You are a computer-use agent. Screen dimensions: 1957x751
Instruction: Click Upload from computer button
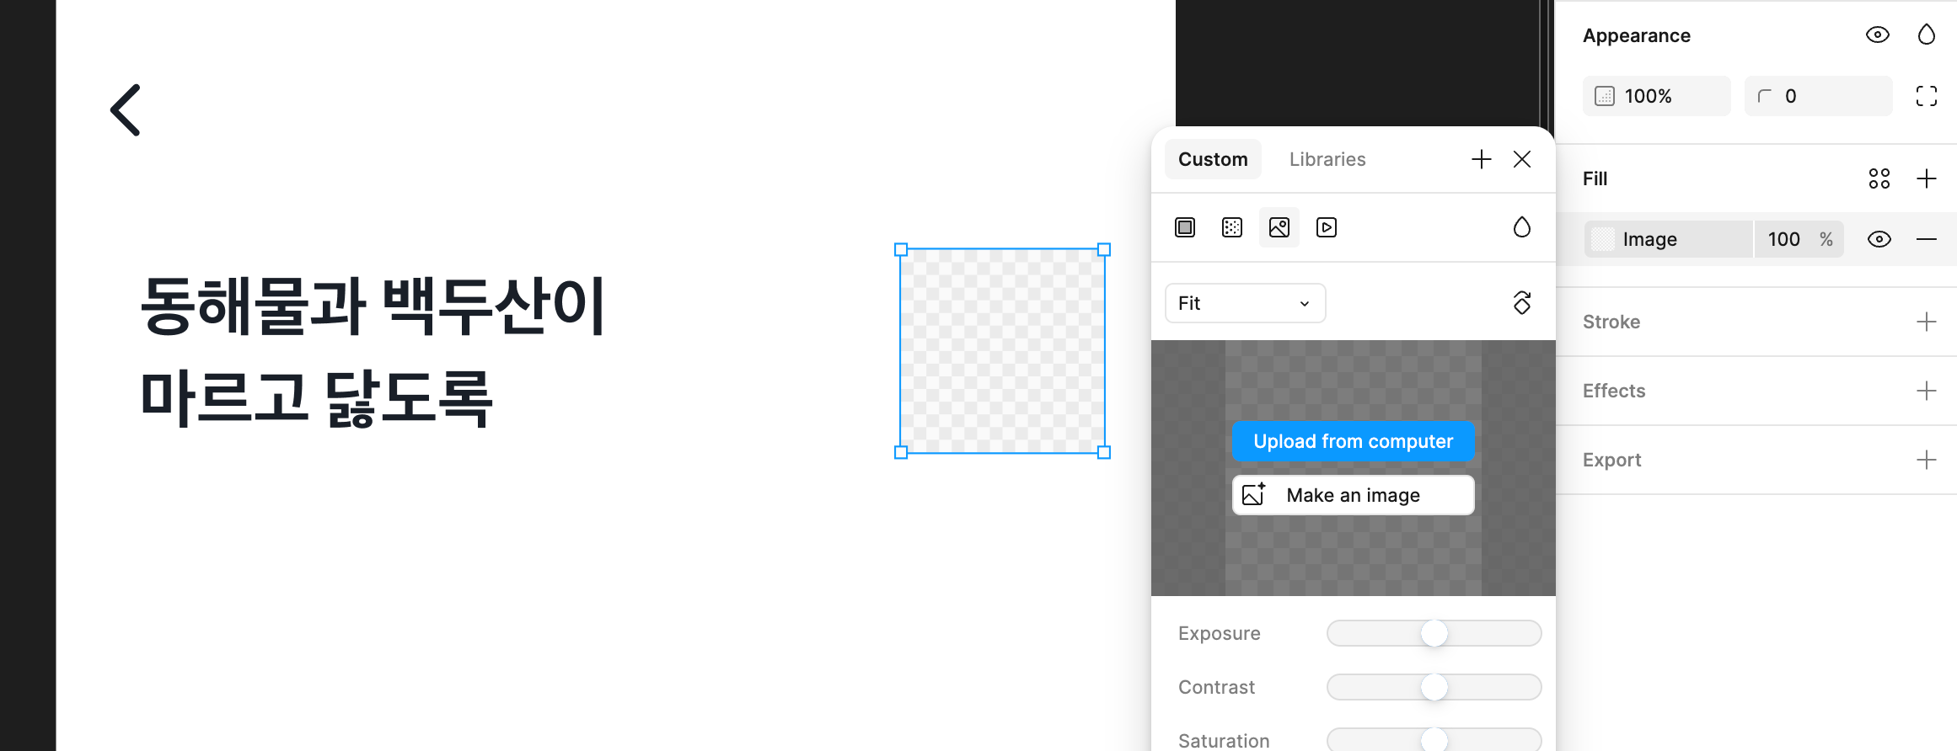[1353, 441]
